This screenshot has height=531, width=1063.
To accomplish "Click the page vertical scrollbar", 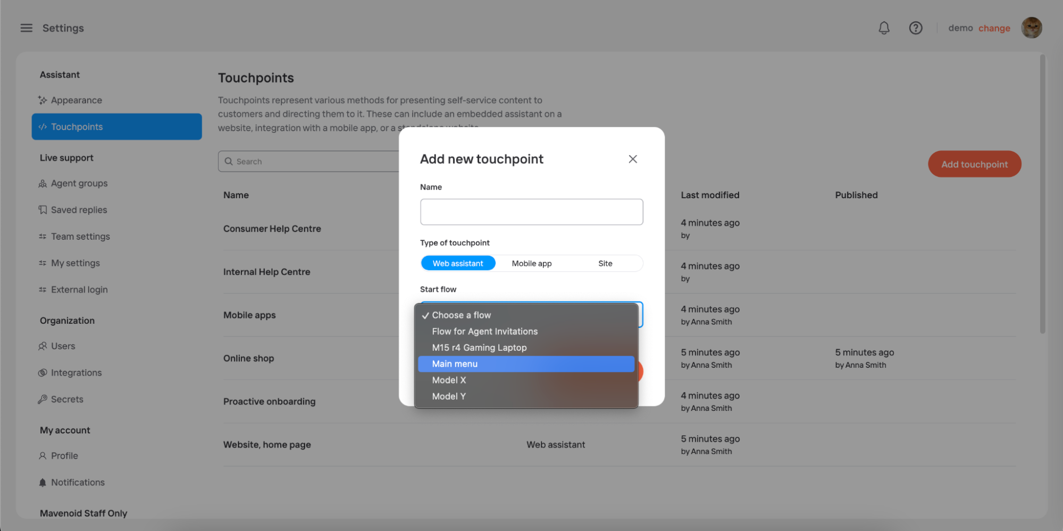I will tap(1042, 194).
